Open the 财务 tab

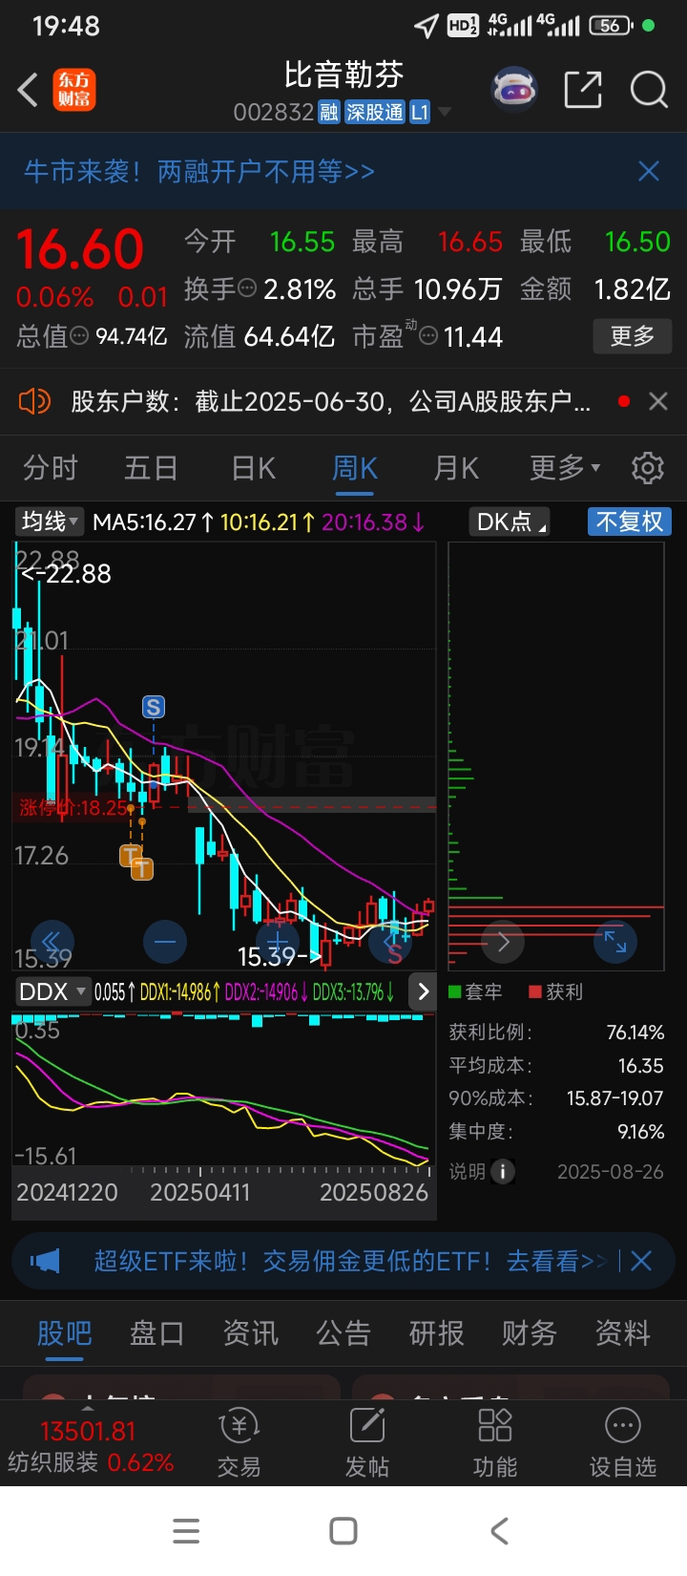click(x=530, y=1333)
